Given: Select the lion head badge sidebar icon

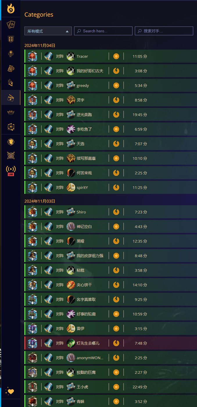Looking at the screenshot, I should (11, 142).
